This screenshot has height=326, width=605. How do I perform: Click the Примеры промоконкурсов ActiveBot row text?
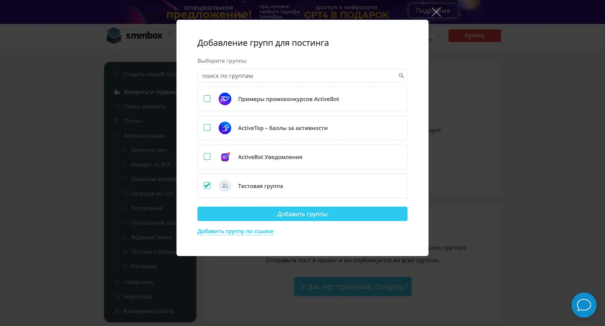289,99
